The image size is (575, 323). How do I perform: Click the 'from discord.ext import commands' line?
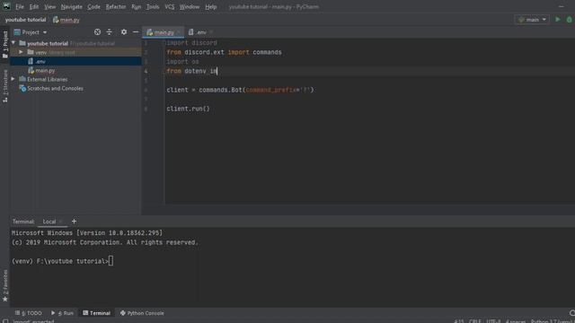[x=224, y=52]
